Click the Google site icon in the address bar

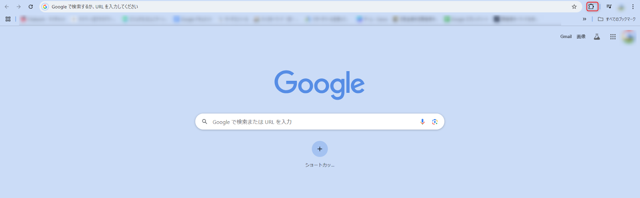[x=45, y=7]
